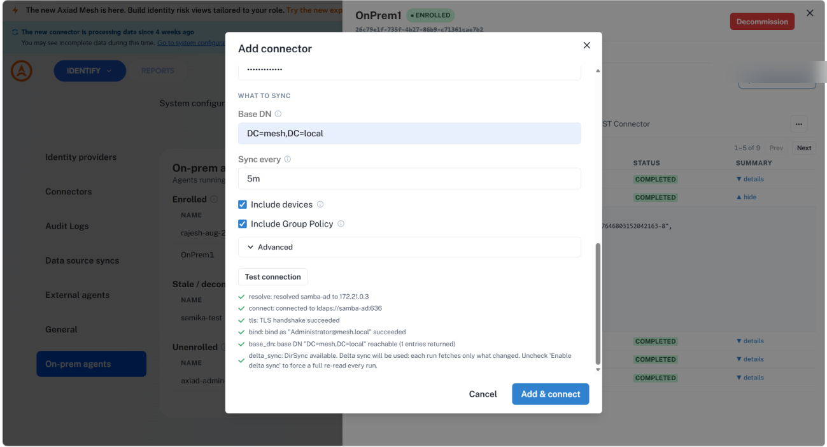Expand the Advanced section
Image resolution: width=827 pixels, height=447 pixels.
click(x=409, y=247)
